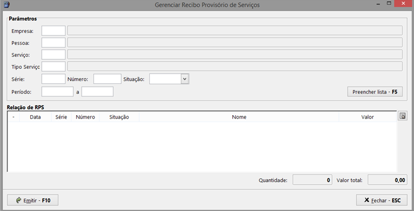Click the Quantidade total field
This screenshot has width=414, height=211.
(312, 180)
